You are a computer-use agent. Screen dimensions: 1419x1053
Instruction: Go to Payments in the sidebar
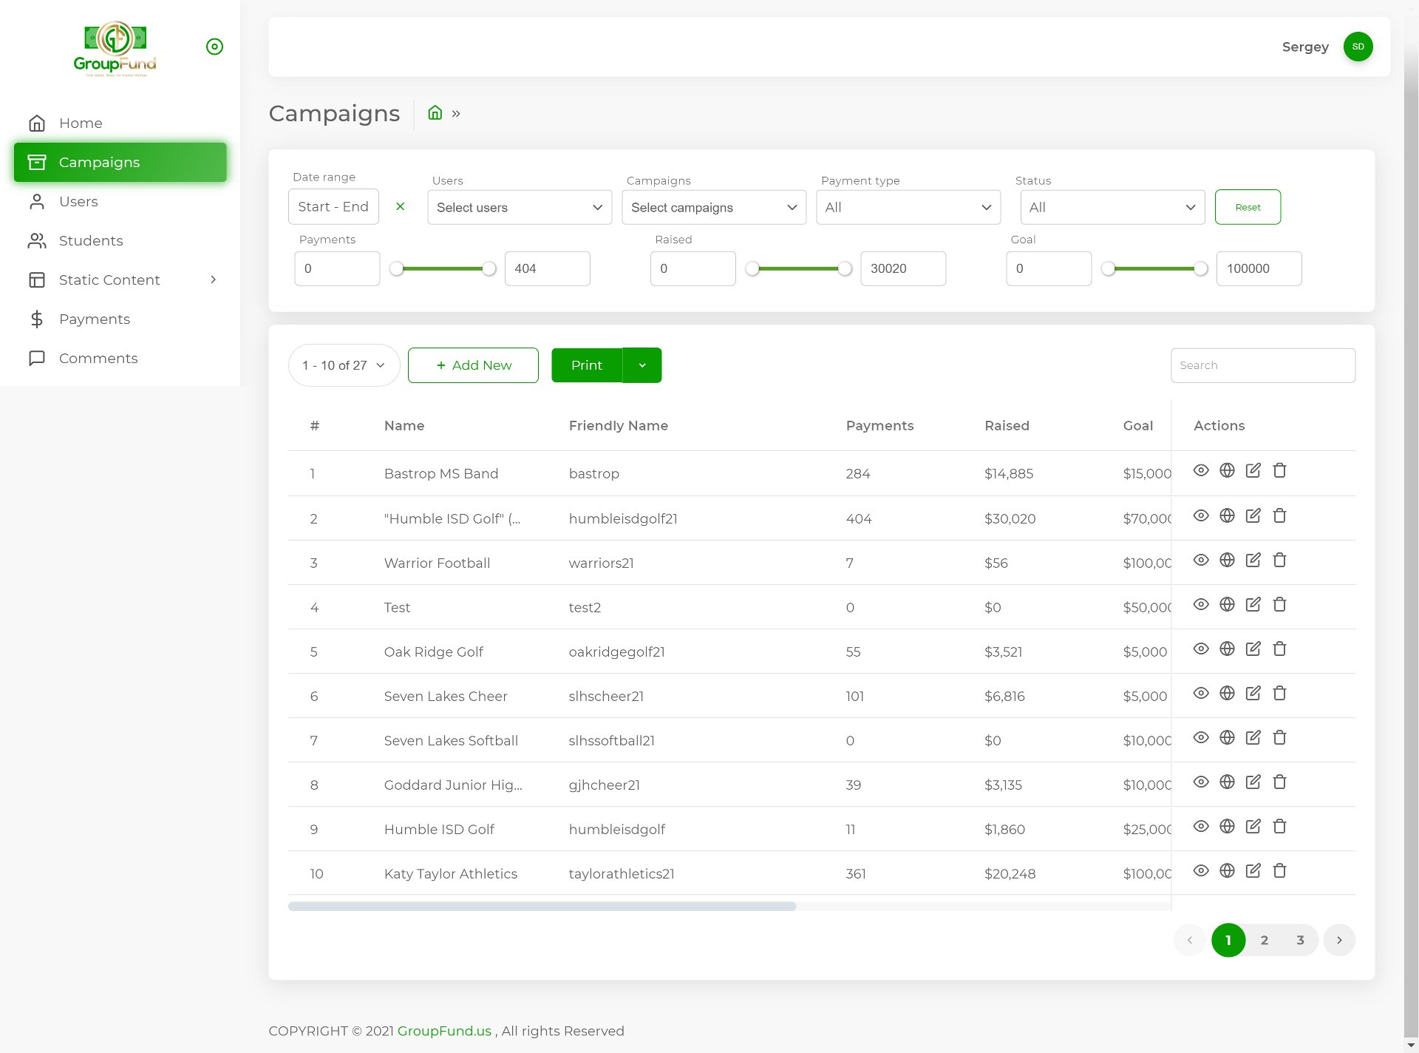click(95, 319)
